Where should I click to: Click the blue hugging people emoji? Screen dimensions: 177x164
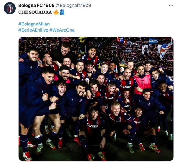pyautogui.click(x=62, y=12)
